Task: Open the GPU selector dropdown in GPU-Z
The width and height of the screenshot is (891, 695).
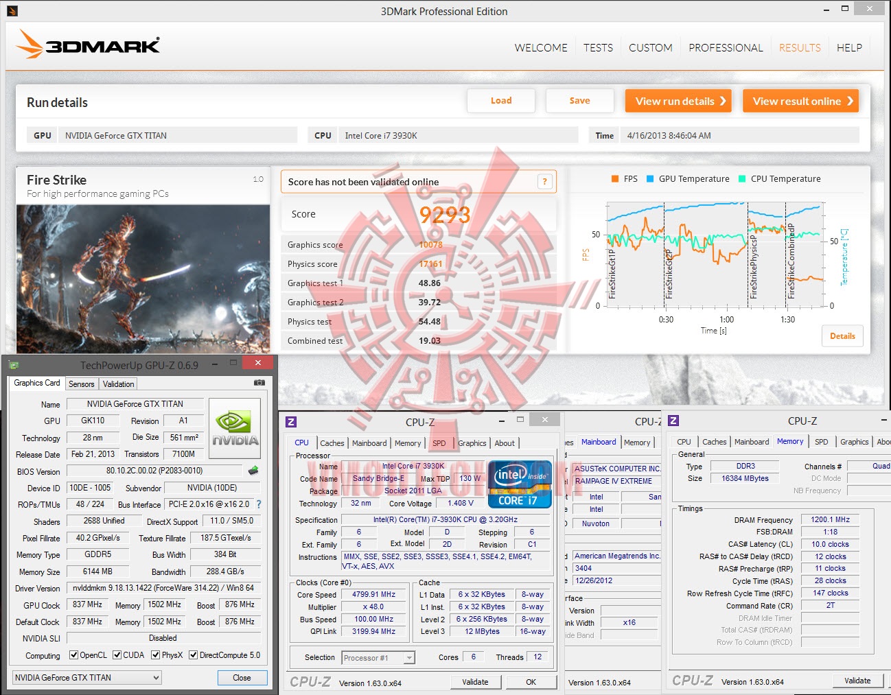Action: (x=87, y=678)
